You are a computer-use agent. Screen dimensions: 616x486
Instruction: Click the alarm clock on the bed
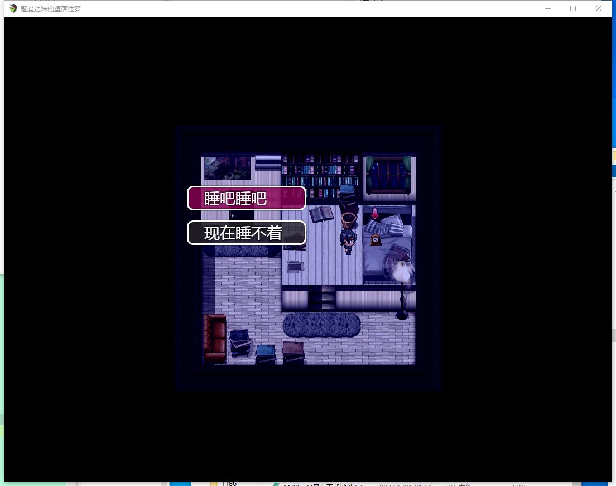(376, 240)
